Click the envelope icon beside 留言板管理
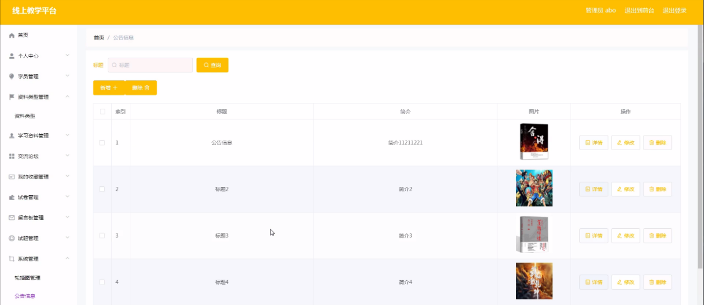The image size is (704, 305). (x=12, y=218)
